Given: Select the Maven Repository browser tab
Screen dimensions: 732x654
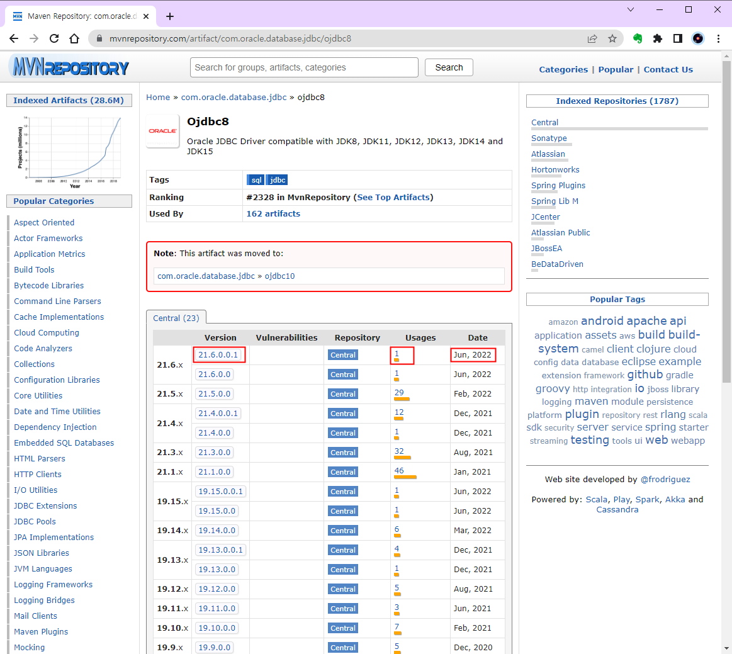Looking at the screenshot, I should [81, 16].
